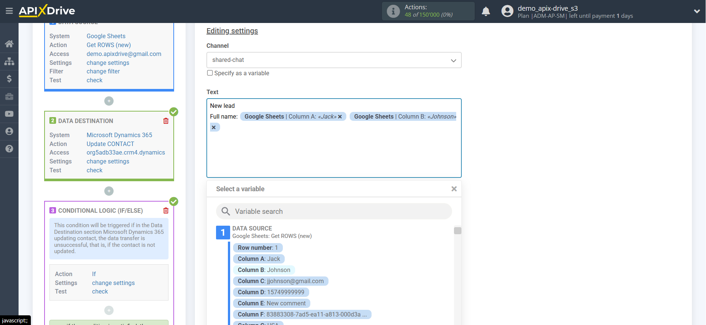
Task: Open the org5adb33ae.crm4.dynamics access link
Action: tap(126, 152)
